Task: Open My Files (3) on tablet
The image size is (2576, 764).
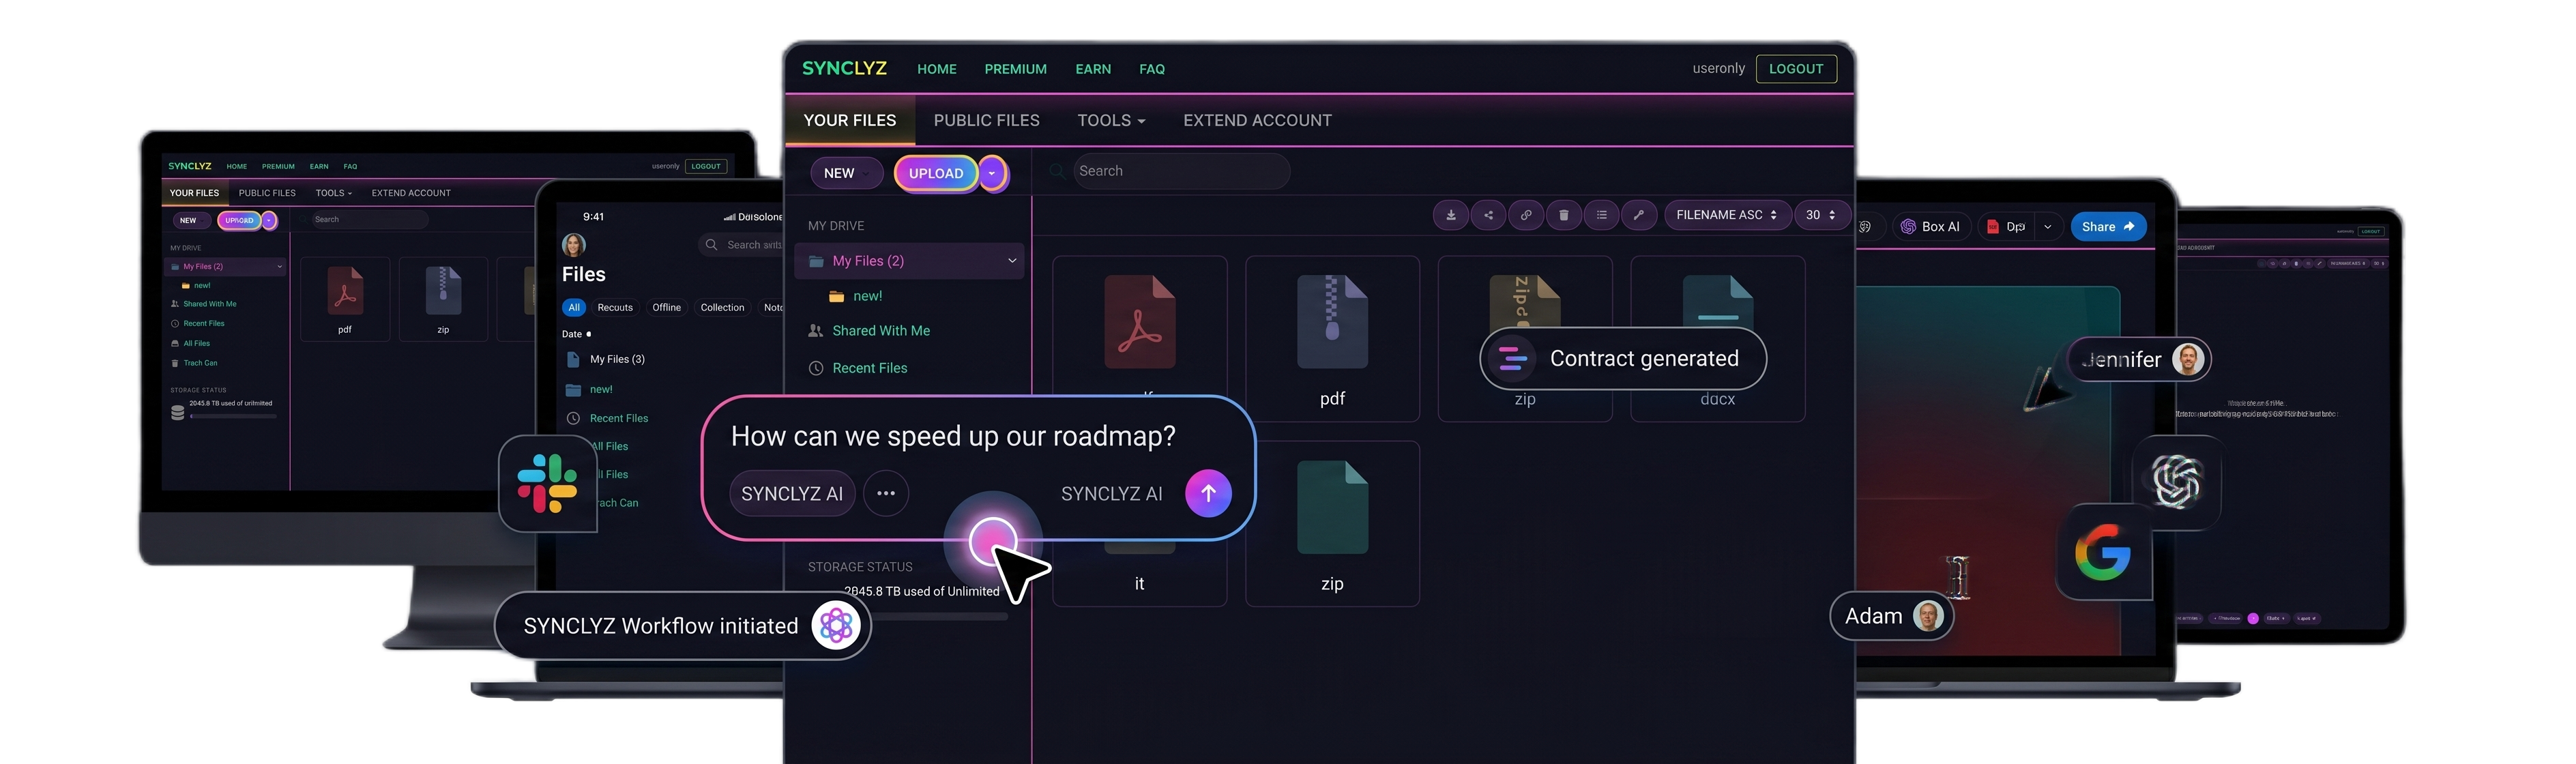Action: point(617,359)
